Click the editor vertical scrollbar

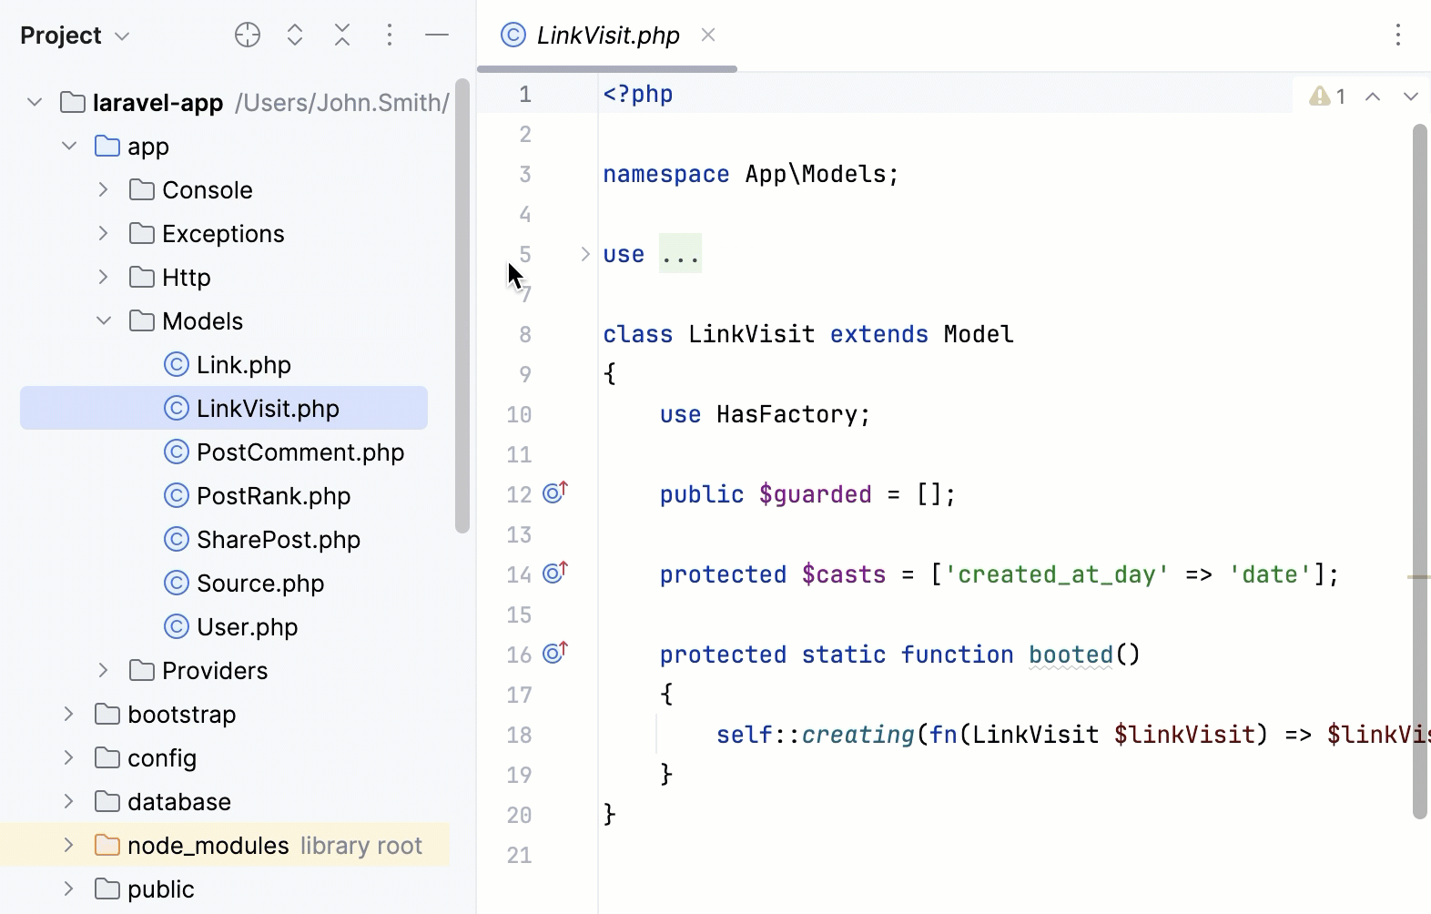[x=1419, y=455]
